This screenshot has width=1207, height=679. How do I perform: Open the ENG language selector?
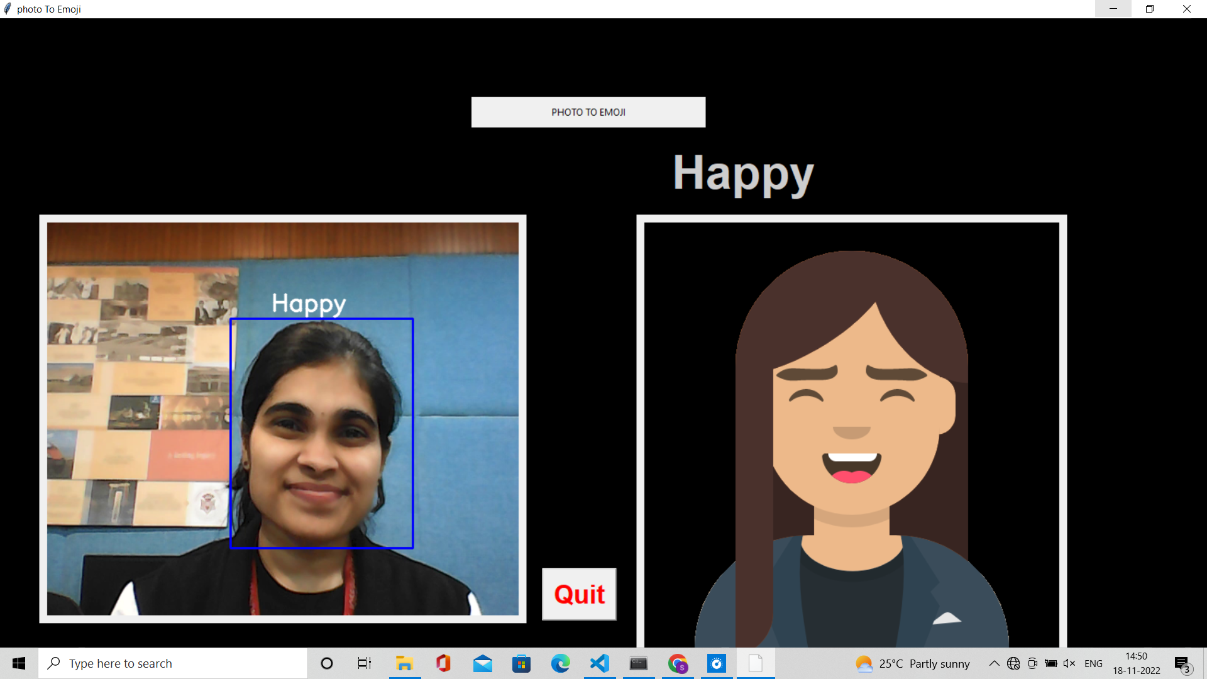[1094, 663]
